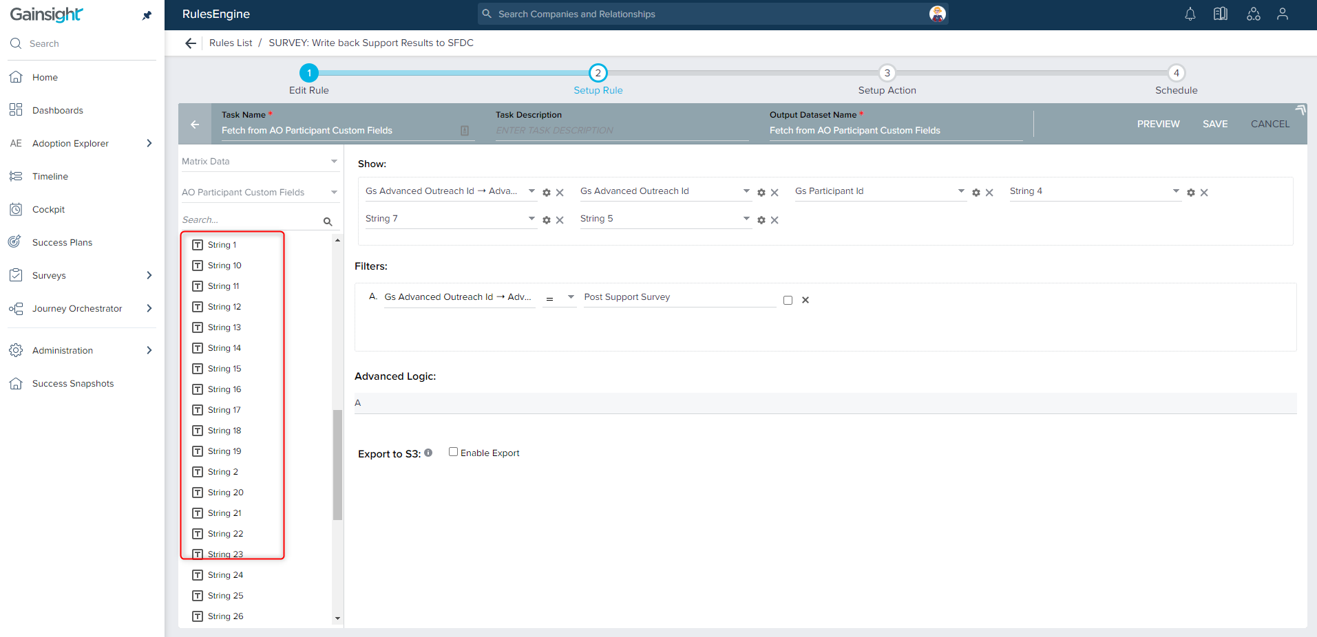Open Success Snapshots in sidebar
Screen dimensions: 1317x637
pyautogui.click(x=72, y=383)
